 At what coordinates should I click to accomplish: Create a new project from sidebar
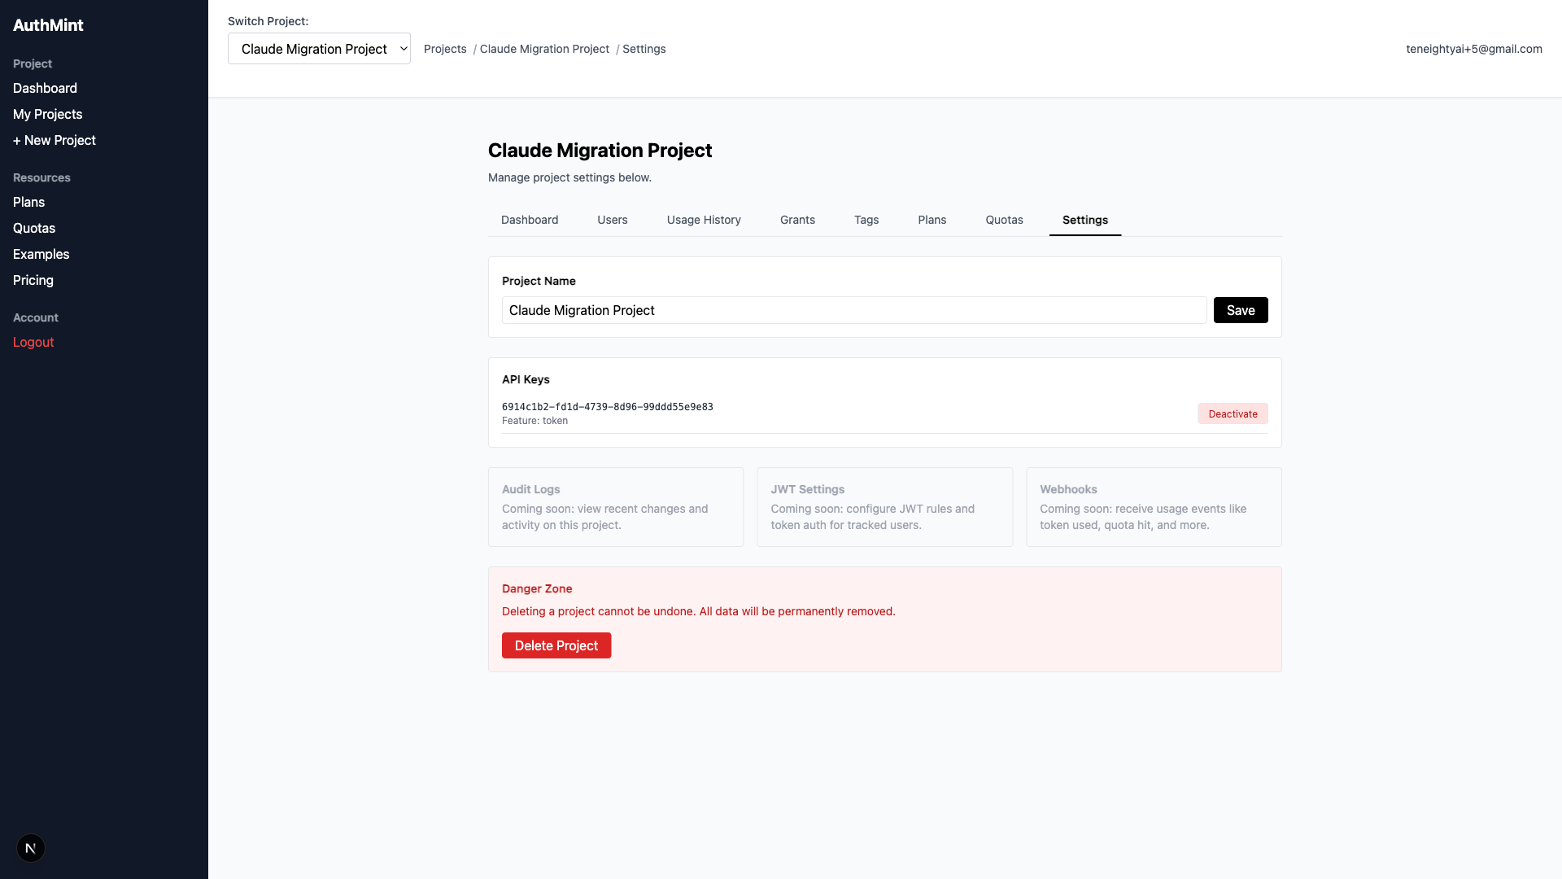click(55, 140)
